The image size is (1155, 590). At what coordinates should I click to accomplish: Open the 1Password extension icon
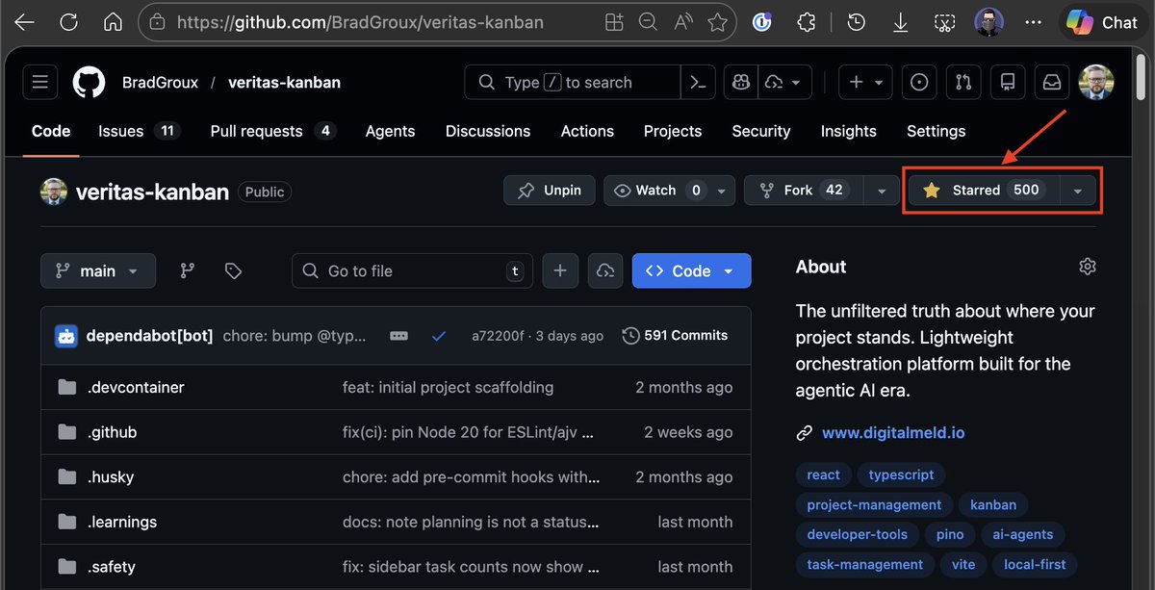click(762, 22)
